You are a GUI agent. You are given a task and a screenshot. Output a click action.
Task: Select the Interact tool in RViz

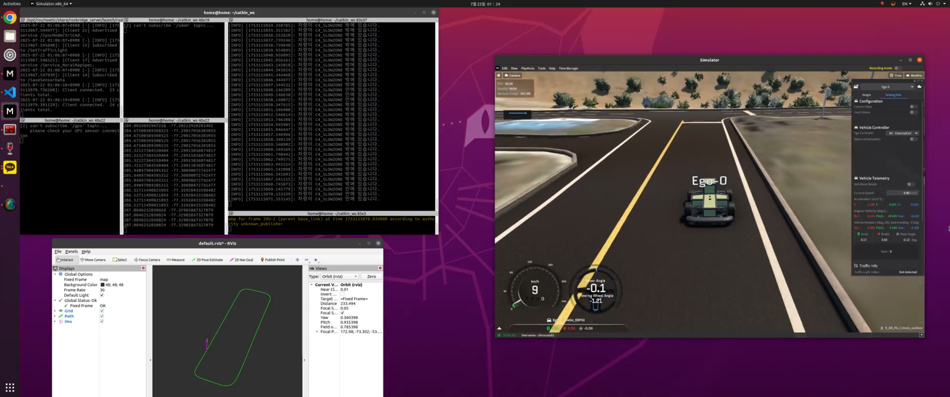(65, 260)
